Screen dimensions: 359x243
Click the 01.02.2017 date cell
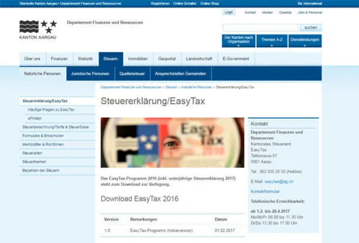(x=224, y=231)
